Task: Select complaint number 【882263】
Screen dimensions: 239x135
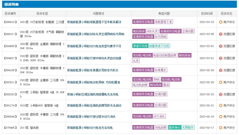Action: 10,94
